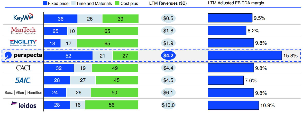
Task: Select CACI's Cost plus segment showing 49
Action: (x=115, y=68)
